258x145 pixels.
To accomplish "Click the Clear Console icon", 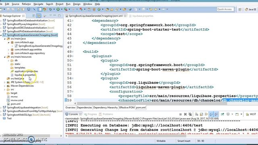I will pos(196,114).
